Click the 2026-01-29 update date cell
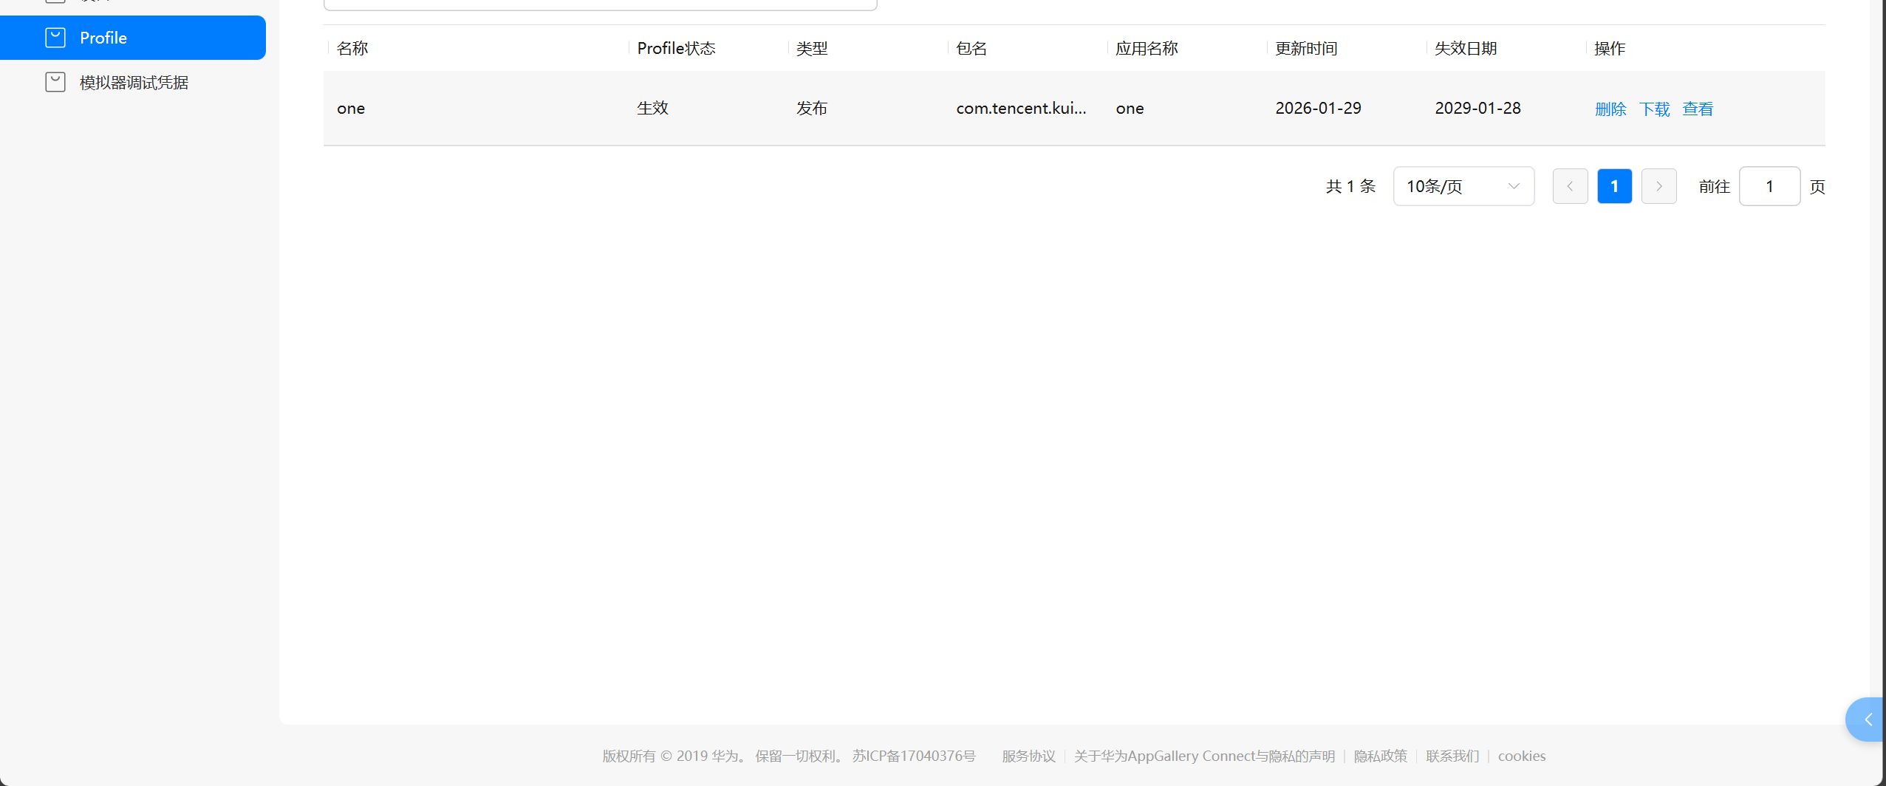This screenshot has height=786, width=1886. pyautogui.click(x=1318, y=108)
